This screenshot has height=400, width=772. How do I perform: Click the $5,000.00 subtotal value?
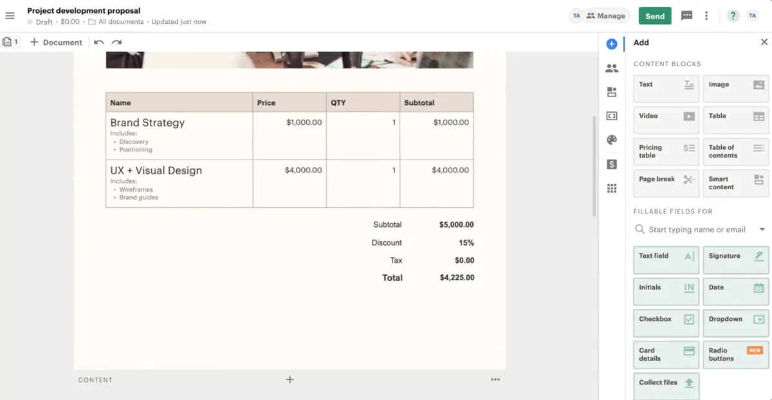click(457, 225)
